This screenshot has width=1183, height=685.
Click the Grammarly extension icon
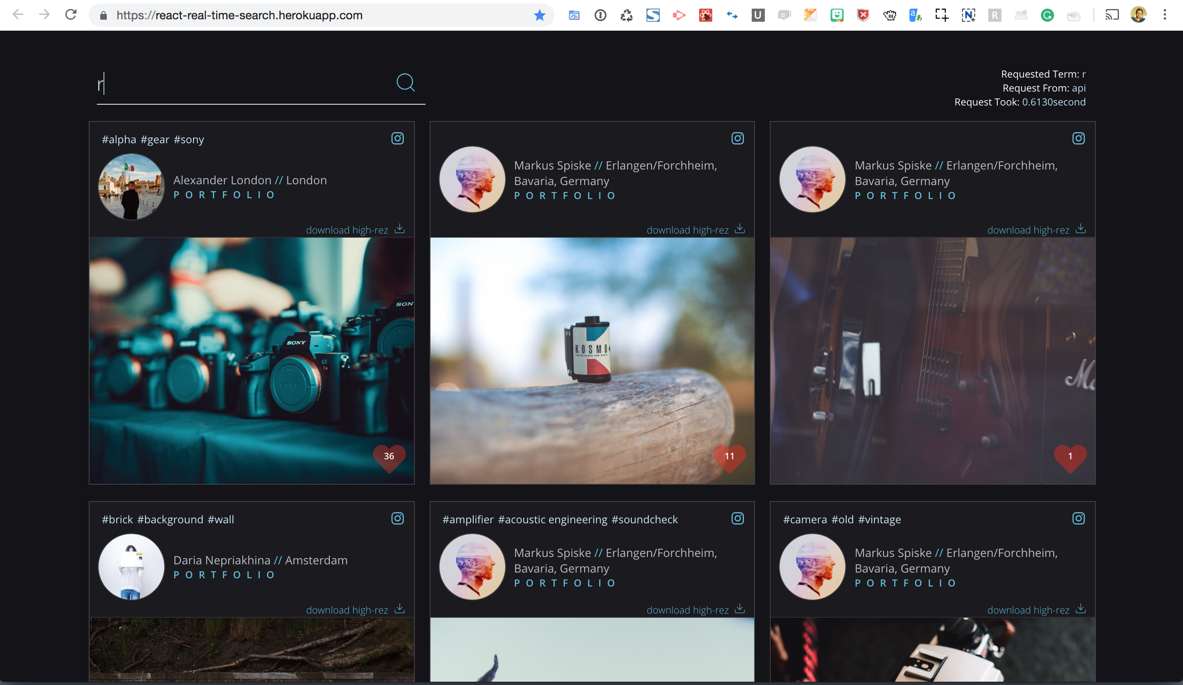click(1047, 16)
